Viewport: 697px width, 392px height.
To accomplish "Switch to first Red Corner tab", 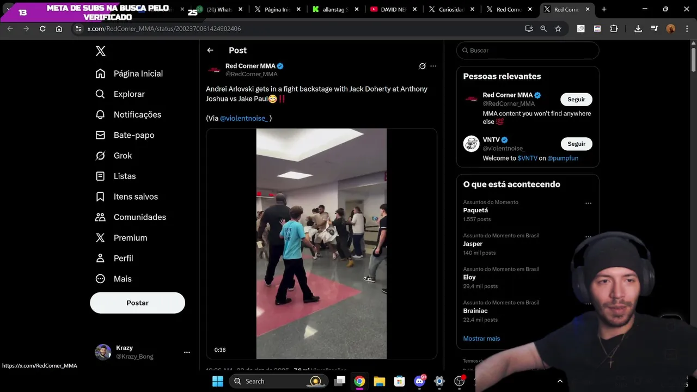I will click(x=510, y=9).
